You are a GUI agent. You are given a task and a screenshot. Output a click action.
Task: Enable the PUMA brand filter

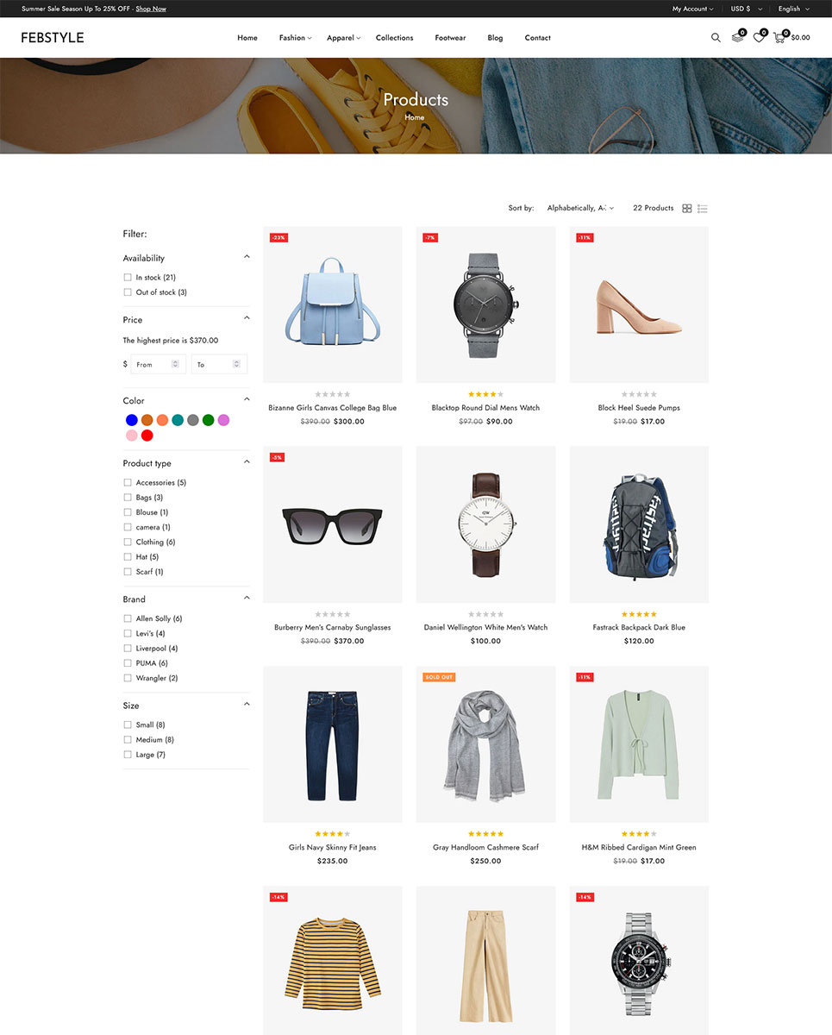point(128,663)
